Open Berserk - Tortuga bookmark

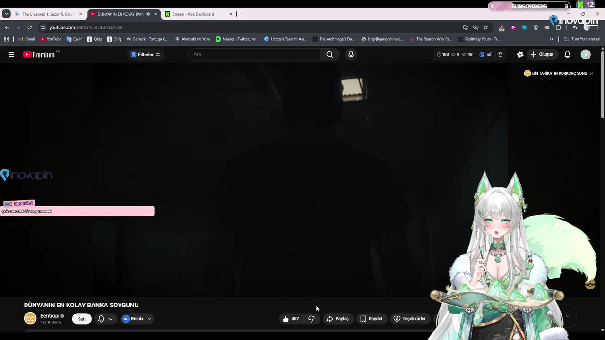[147, 39]
